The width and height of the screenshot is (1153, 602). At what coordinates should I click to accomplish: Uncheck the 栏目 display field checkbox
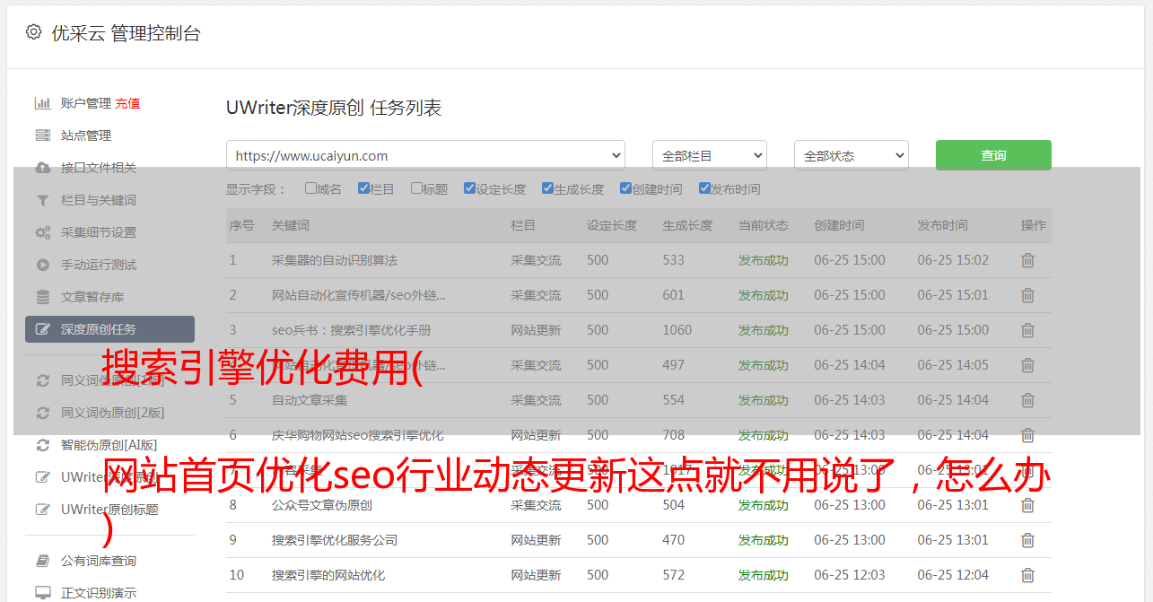click(x=363, y=188)
